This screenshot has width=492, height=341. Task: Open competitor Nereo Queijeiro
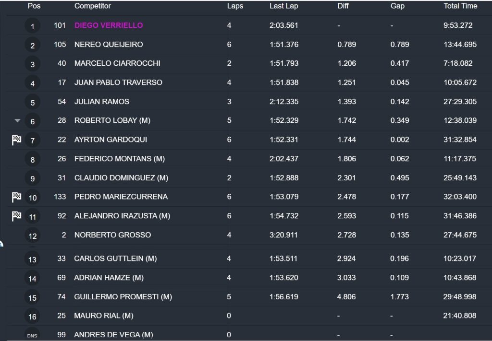(x=109, y=45)
